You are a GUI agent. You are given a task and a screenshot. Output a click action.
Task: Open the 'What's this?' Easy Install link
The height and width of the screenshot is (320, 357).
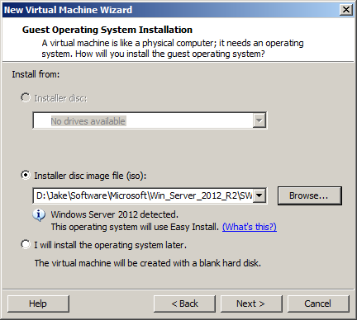click(250, 227)
